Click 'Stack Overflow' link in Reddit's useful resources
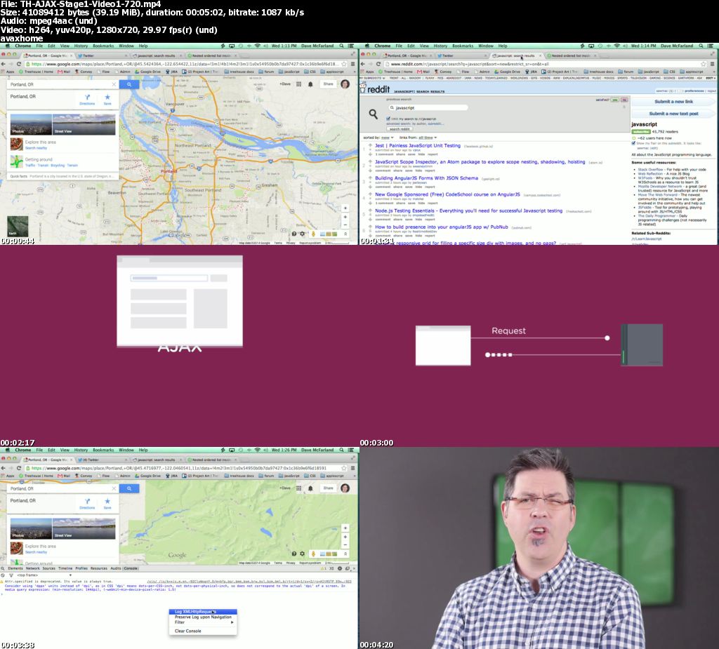Image resolution: width=719 pixels, height=649 pixels. point(650,170)
